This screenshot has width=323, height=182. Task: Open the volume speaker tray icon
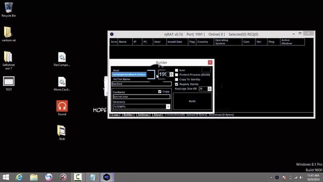coord(301,177)
